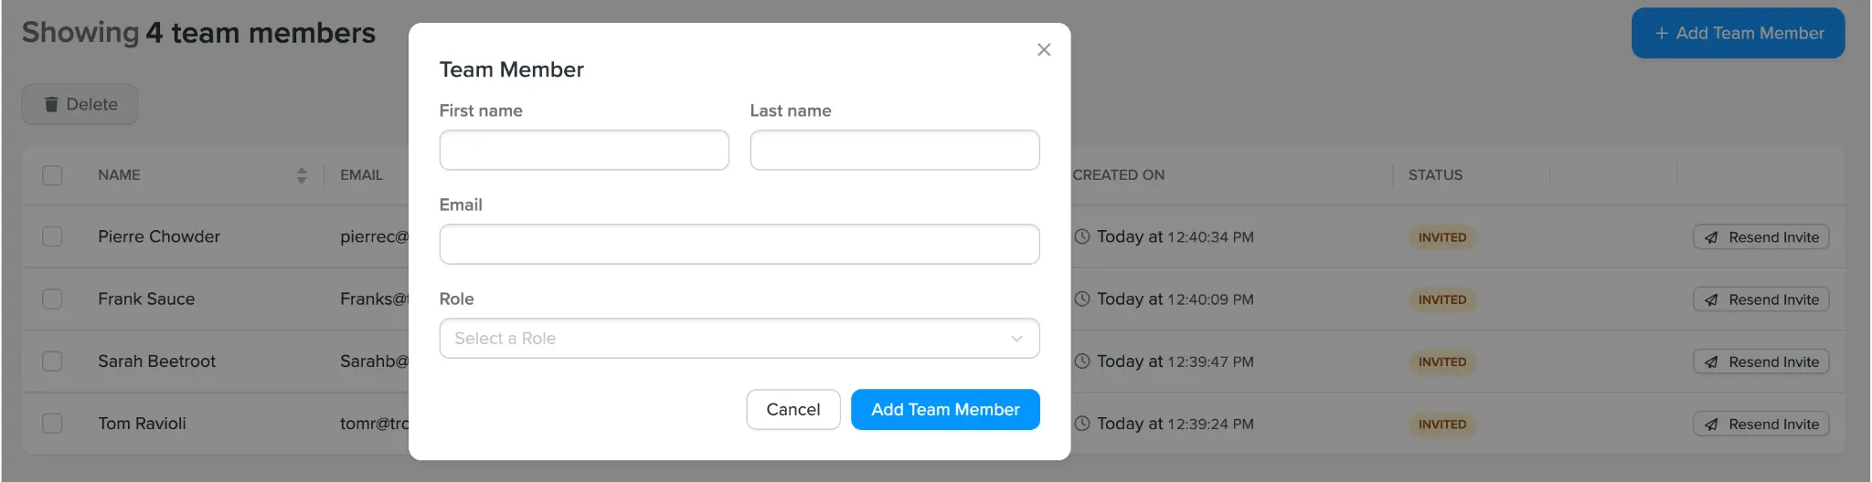Click Resend Invite for Tom Ravioli
This screenshot has width=1872, height=482.
pyautogui.click(x=1760, y=424)
